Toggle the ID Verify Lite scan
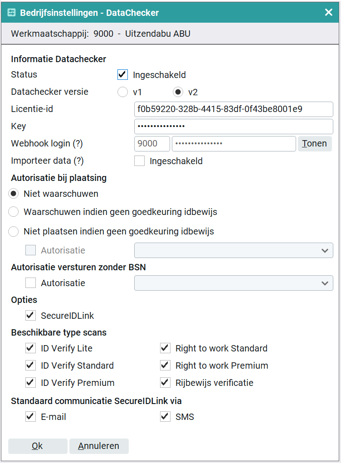This screenshot has height=463, width=341. (x=31, y=348)
